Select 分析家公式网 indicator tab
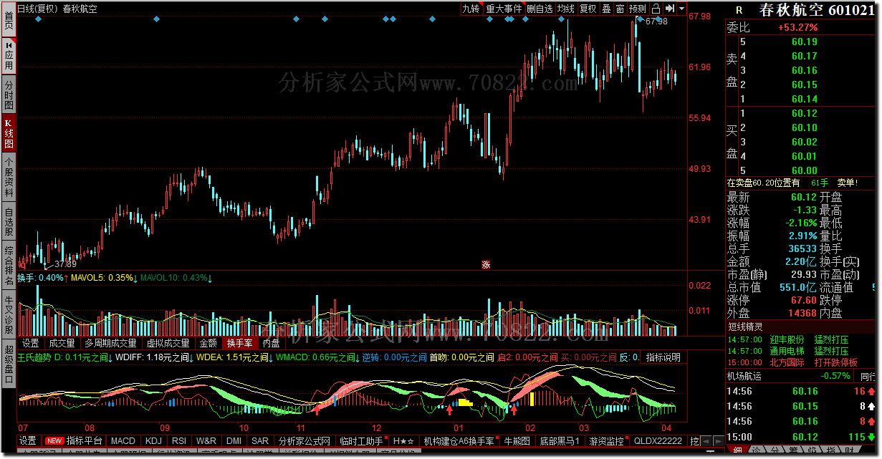The width and height of the screenshot is (882, 459). click(305, 440)
